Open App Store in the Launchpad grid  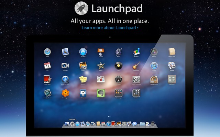click(83, 52)
